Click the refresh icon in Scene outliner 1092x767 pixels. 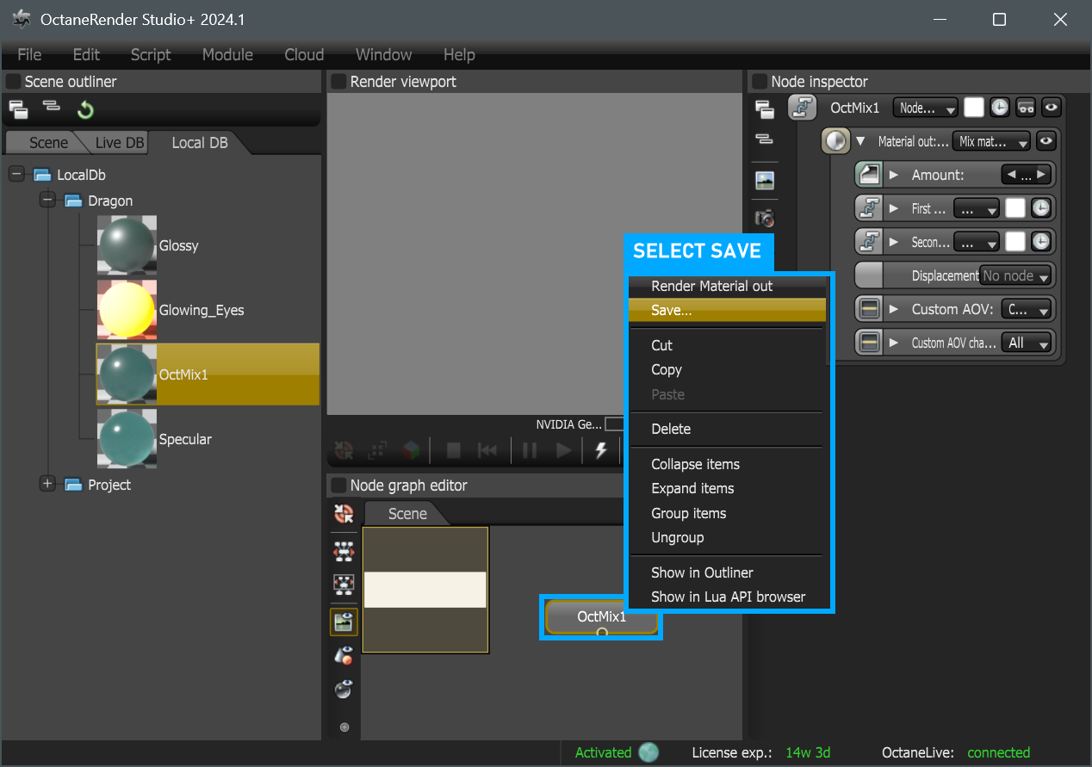85,109
